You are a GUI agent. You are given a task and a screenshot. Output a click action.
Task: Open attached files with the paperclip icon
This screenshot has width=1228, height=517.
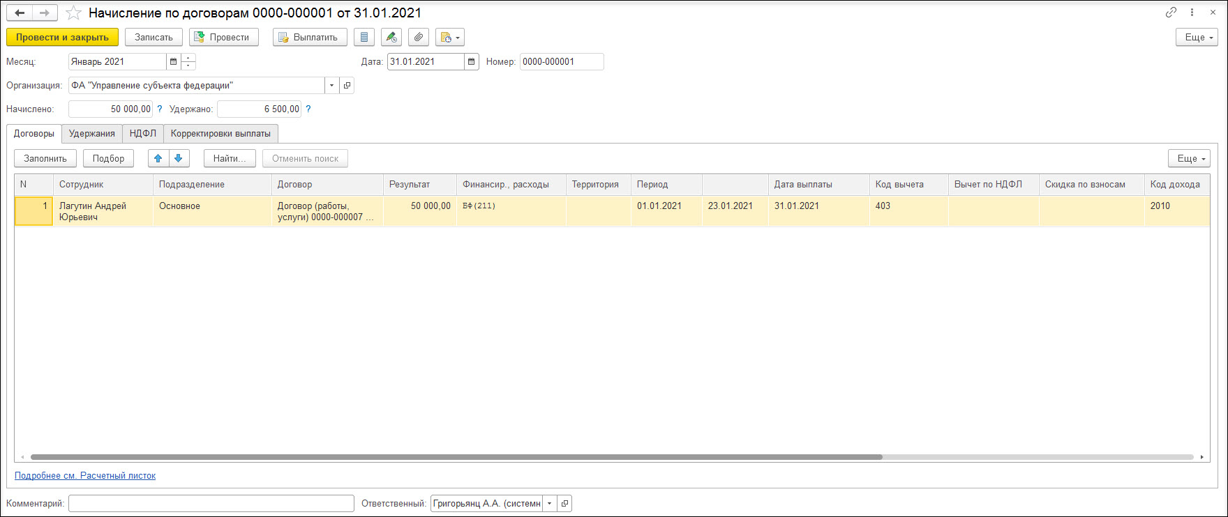pos(419,38)
